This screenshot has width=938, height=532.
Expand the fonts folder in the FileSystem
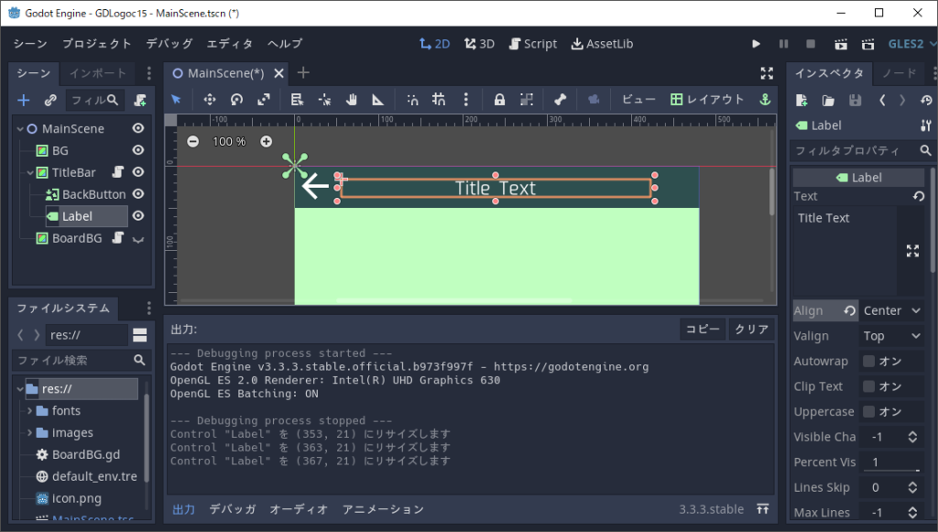[32, 410]
